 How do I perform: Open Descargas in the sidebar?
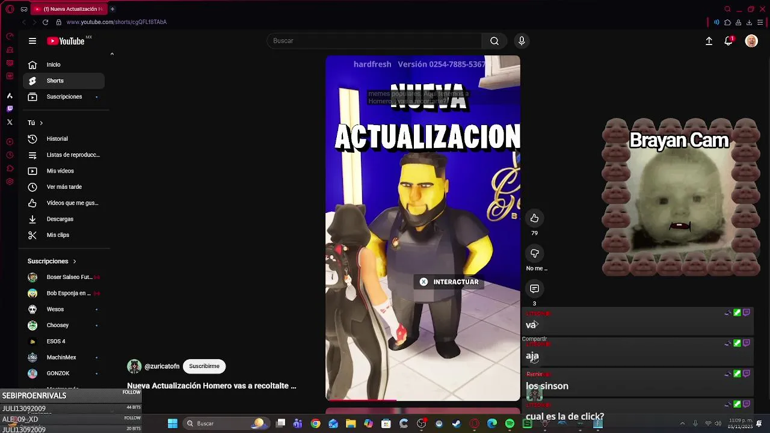point(64,219)
